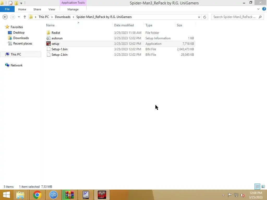
Task: Switch to the Home ribbon tab
Action: point(22,9)
